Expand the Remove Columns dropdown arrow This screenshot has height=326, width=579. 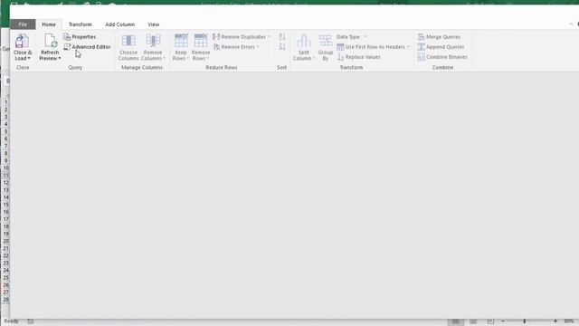[x=164, y=58]
